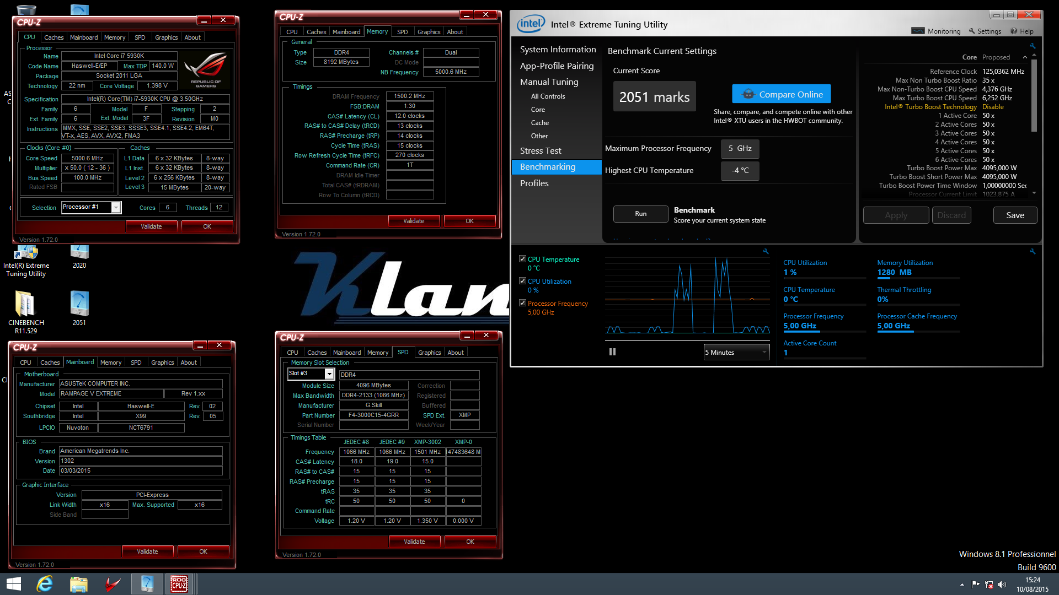Select Benchmarking in XTU sidebar

click(x=556, y=167)
